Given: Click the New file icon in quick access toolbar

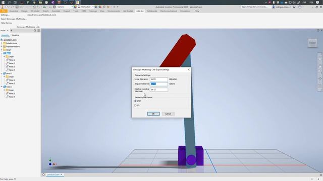Looking at the screenshot, I should point(7,7).
